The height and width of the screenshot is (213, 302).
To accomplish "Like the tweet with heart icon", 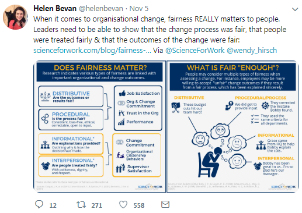I will click(123, 204).
